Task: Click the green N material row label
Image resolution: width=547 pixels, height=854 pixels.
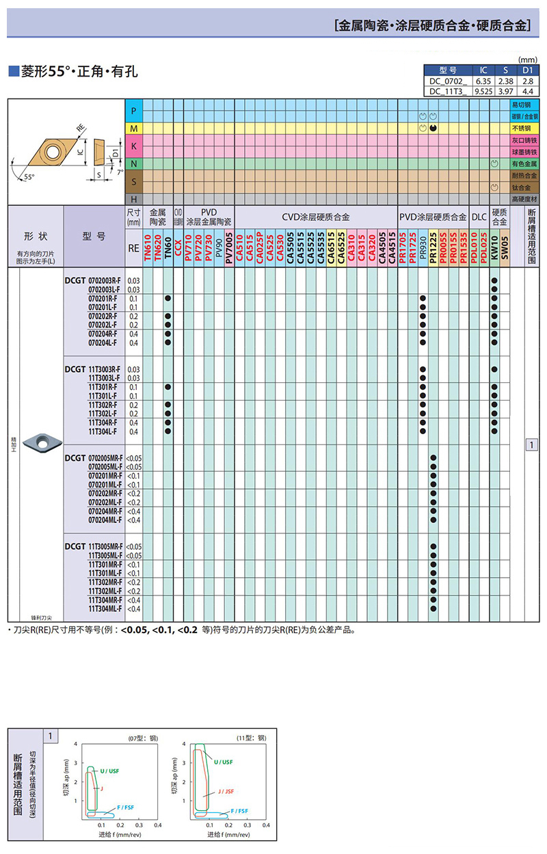Action: (134, 164)
